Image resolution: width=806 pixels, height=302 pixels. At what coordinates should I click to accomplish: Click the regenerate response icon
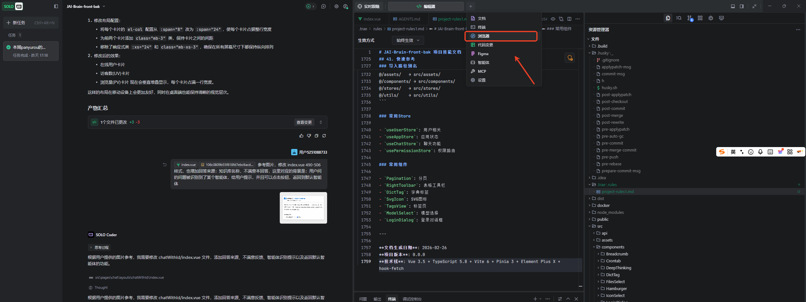pyautogui.click(x=324, y=136)
